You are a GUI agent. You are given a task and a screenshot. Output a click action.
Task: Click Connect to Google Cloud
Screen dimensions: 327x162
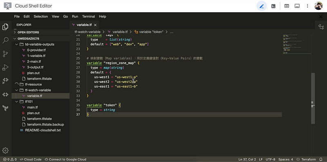pyautogui.click(x=65, y=160)
